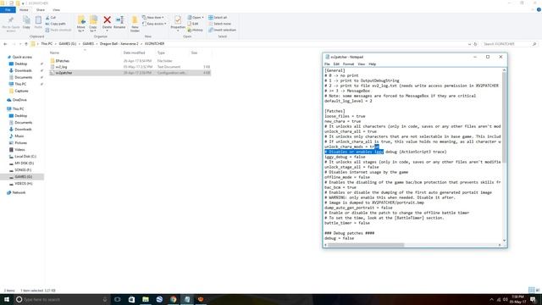
Task: Open the File tab in Explorer
Action: (8, 9)
